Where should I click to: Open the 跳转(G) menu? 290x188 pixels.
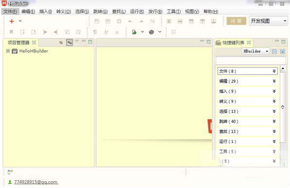point(101,12)
